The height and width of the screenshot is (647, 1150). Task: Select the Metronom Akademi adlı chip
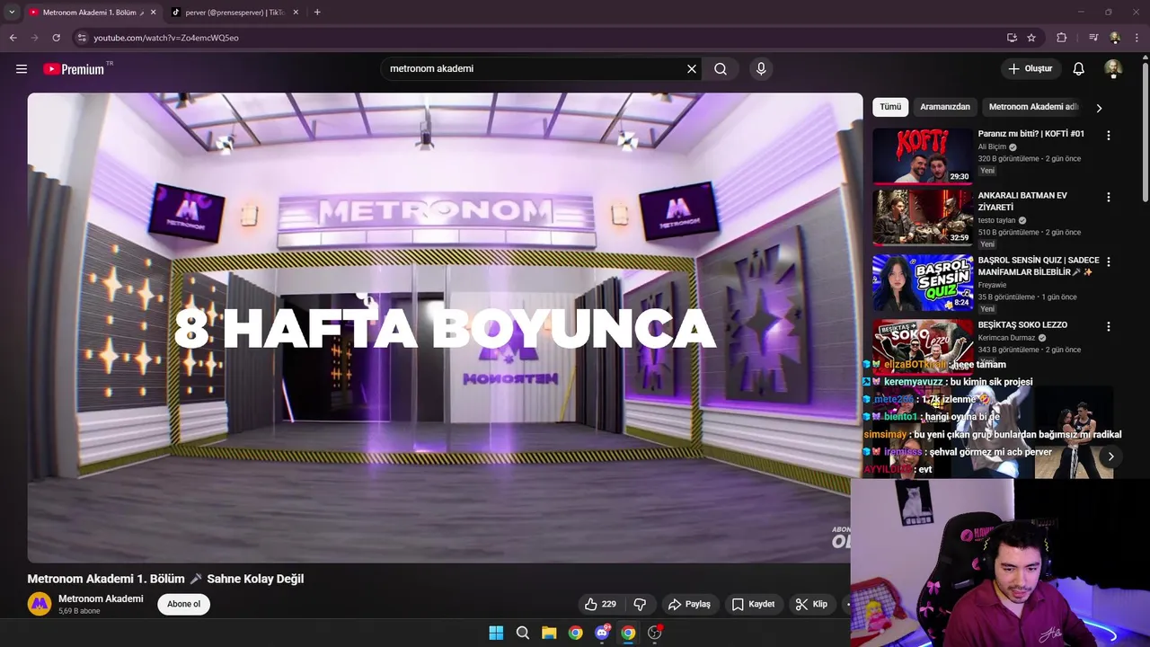(x=1033, y=107)
